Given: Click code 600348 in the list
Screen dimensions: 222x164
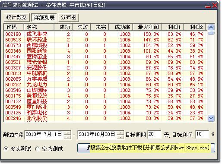Looking at the screenshot, I should 13,51.
